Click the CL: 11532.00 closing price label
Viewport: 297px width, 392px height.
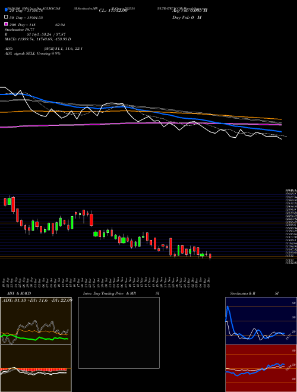(113, 11)
